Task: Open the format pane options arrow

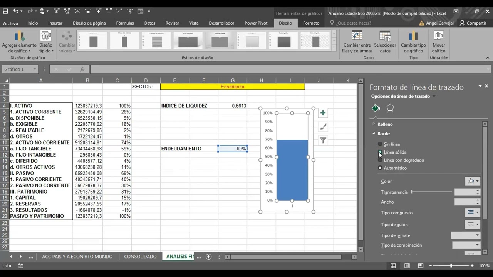Action: [480, 86]
